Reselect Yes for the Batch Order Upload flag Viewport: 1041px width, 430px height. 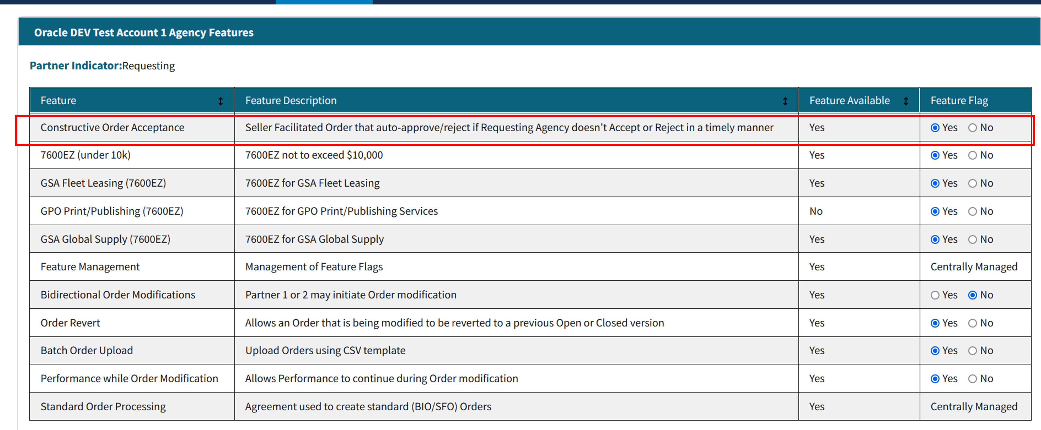pyautogui.click(x=935, y=351)
